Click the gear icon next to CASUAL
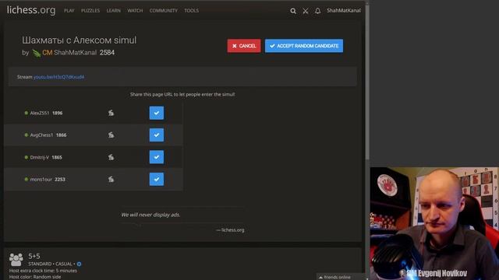This screenshot has height=280, width=499. [80, 264]
